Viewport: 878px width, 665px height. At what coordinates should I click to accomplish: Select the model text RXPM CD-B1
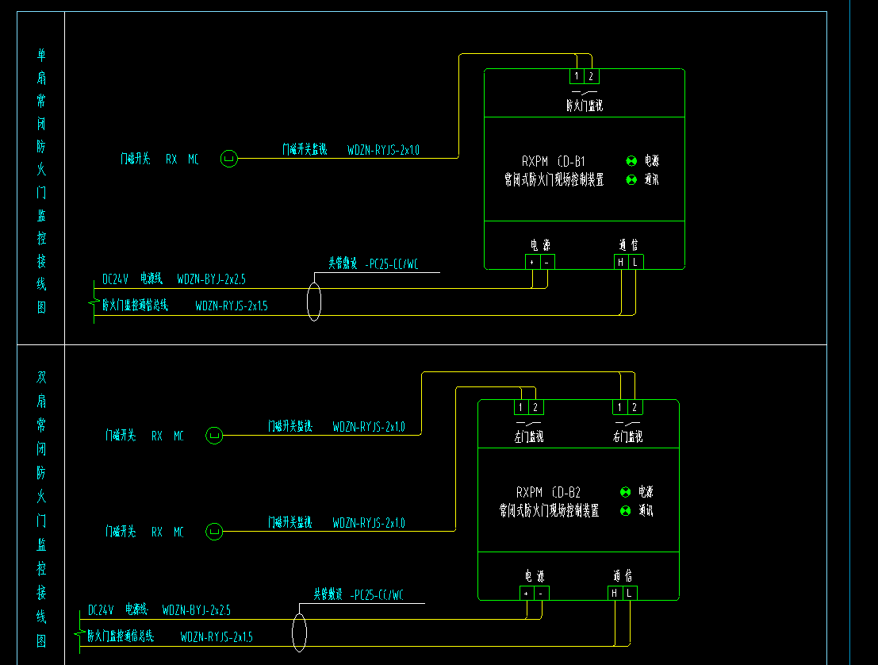(x=554, y=161)
